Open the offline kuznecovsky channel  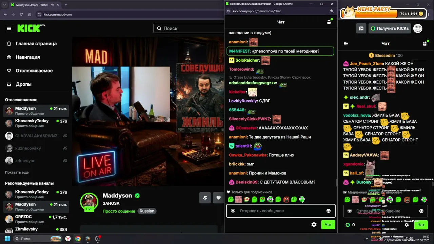pyautogui.click(x=36, y=148)
